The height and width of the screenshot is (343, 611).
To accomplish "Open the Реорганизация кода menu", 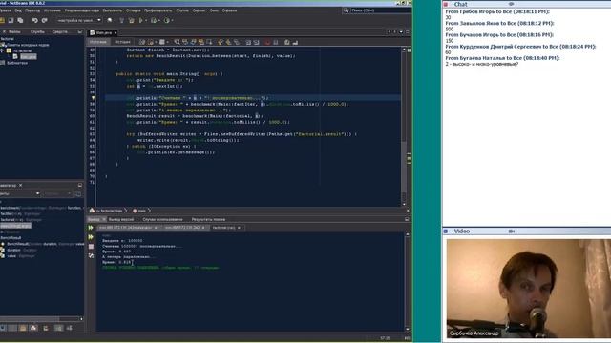I will click(x=82, y=10).
